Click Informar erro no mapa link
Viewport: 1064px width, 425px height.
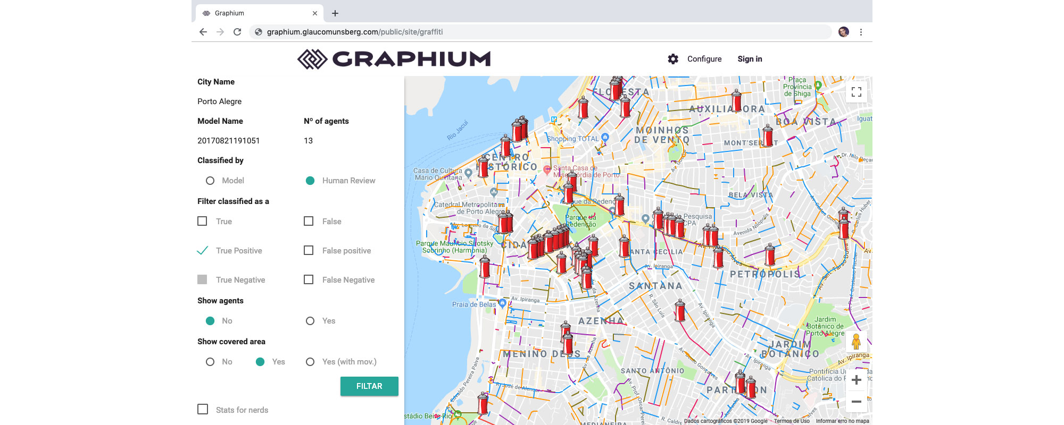pyautogui.click(x=843, y=421)
